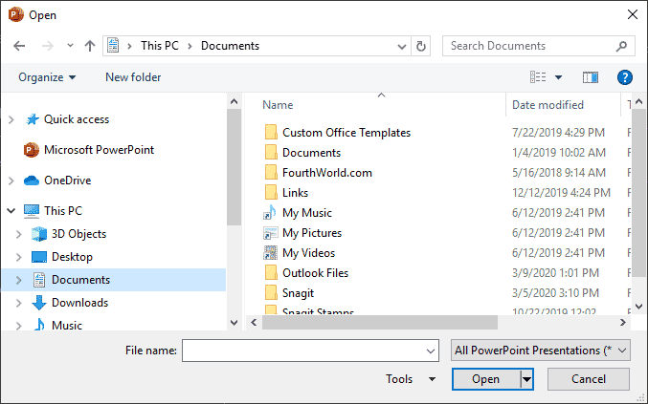Open the File name dropdown arrow

(x=431, y=351)
